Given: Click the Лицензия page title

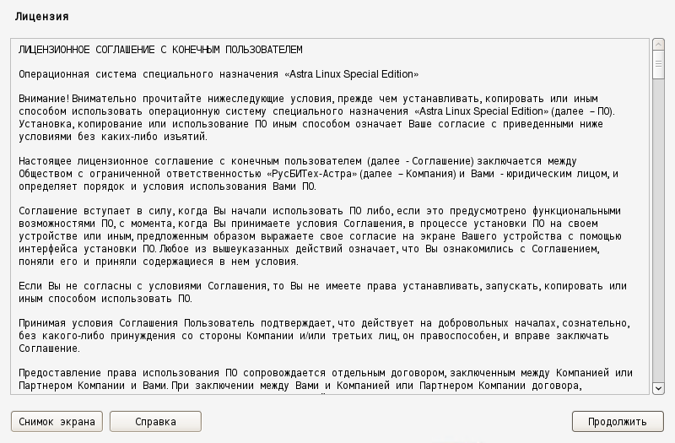Looking at the screenshot, I should [x=41, y=17].
